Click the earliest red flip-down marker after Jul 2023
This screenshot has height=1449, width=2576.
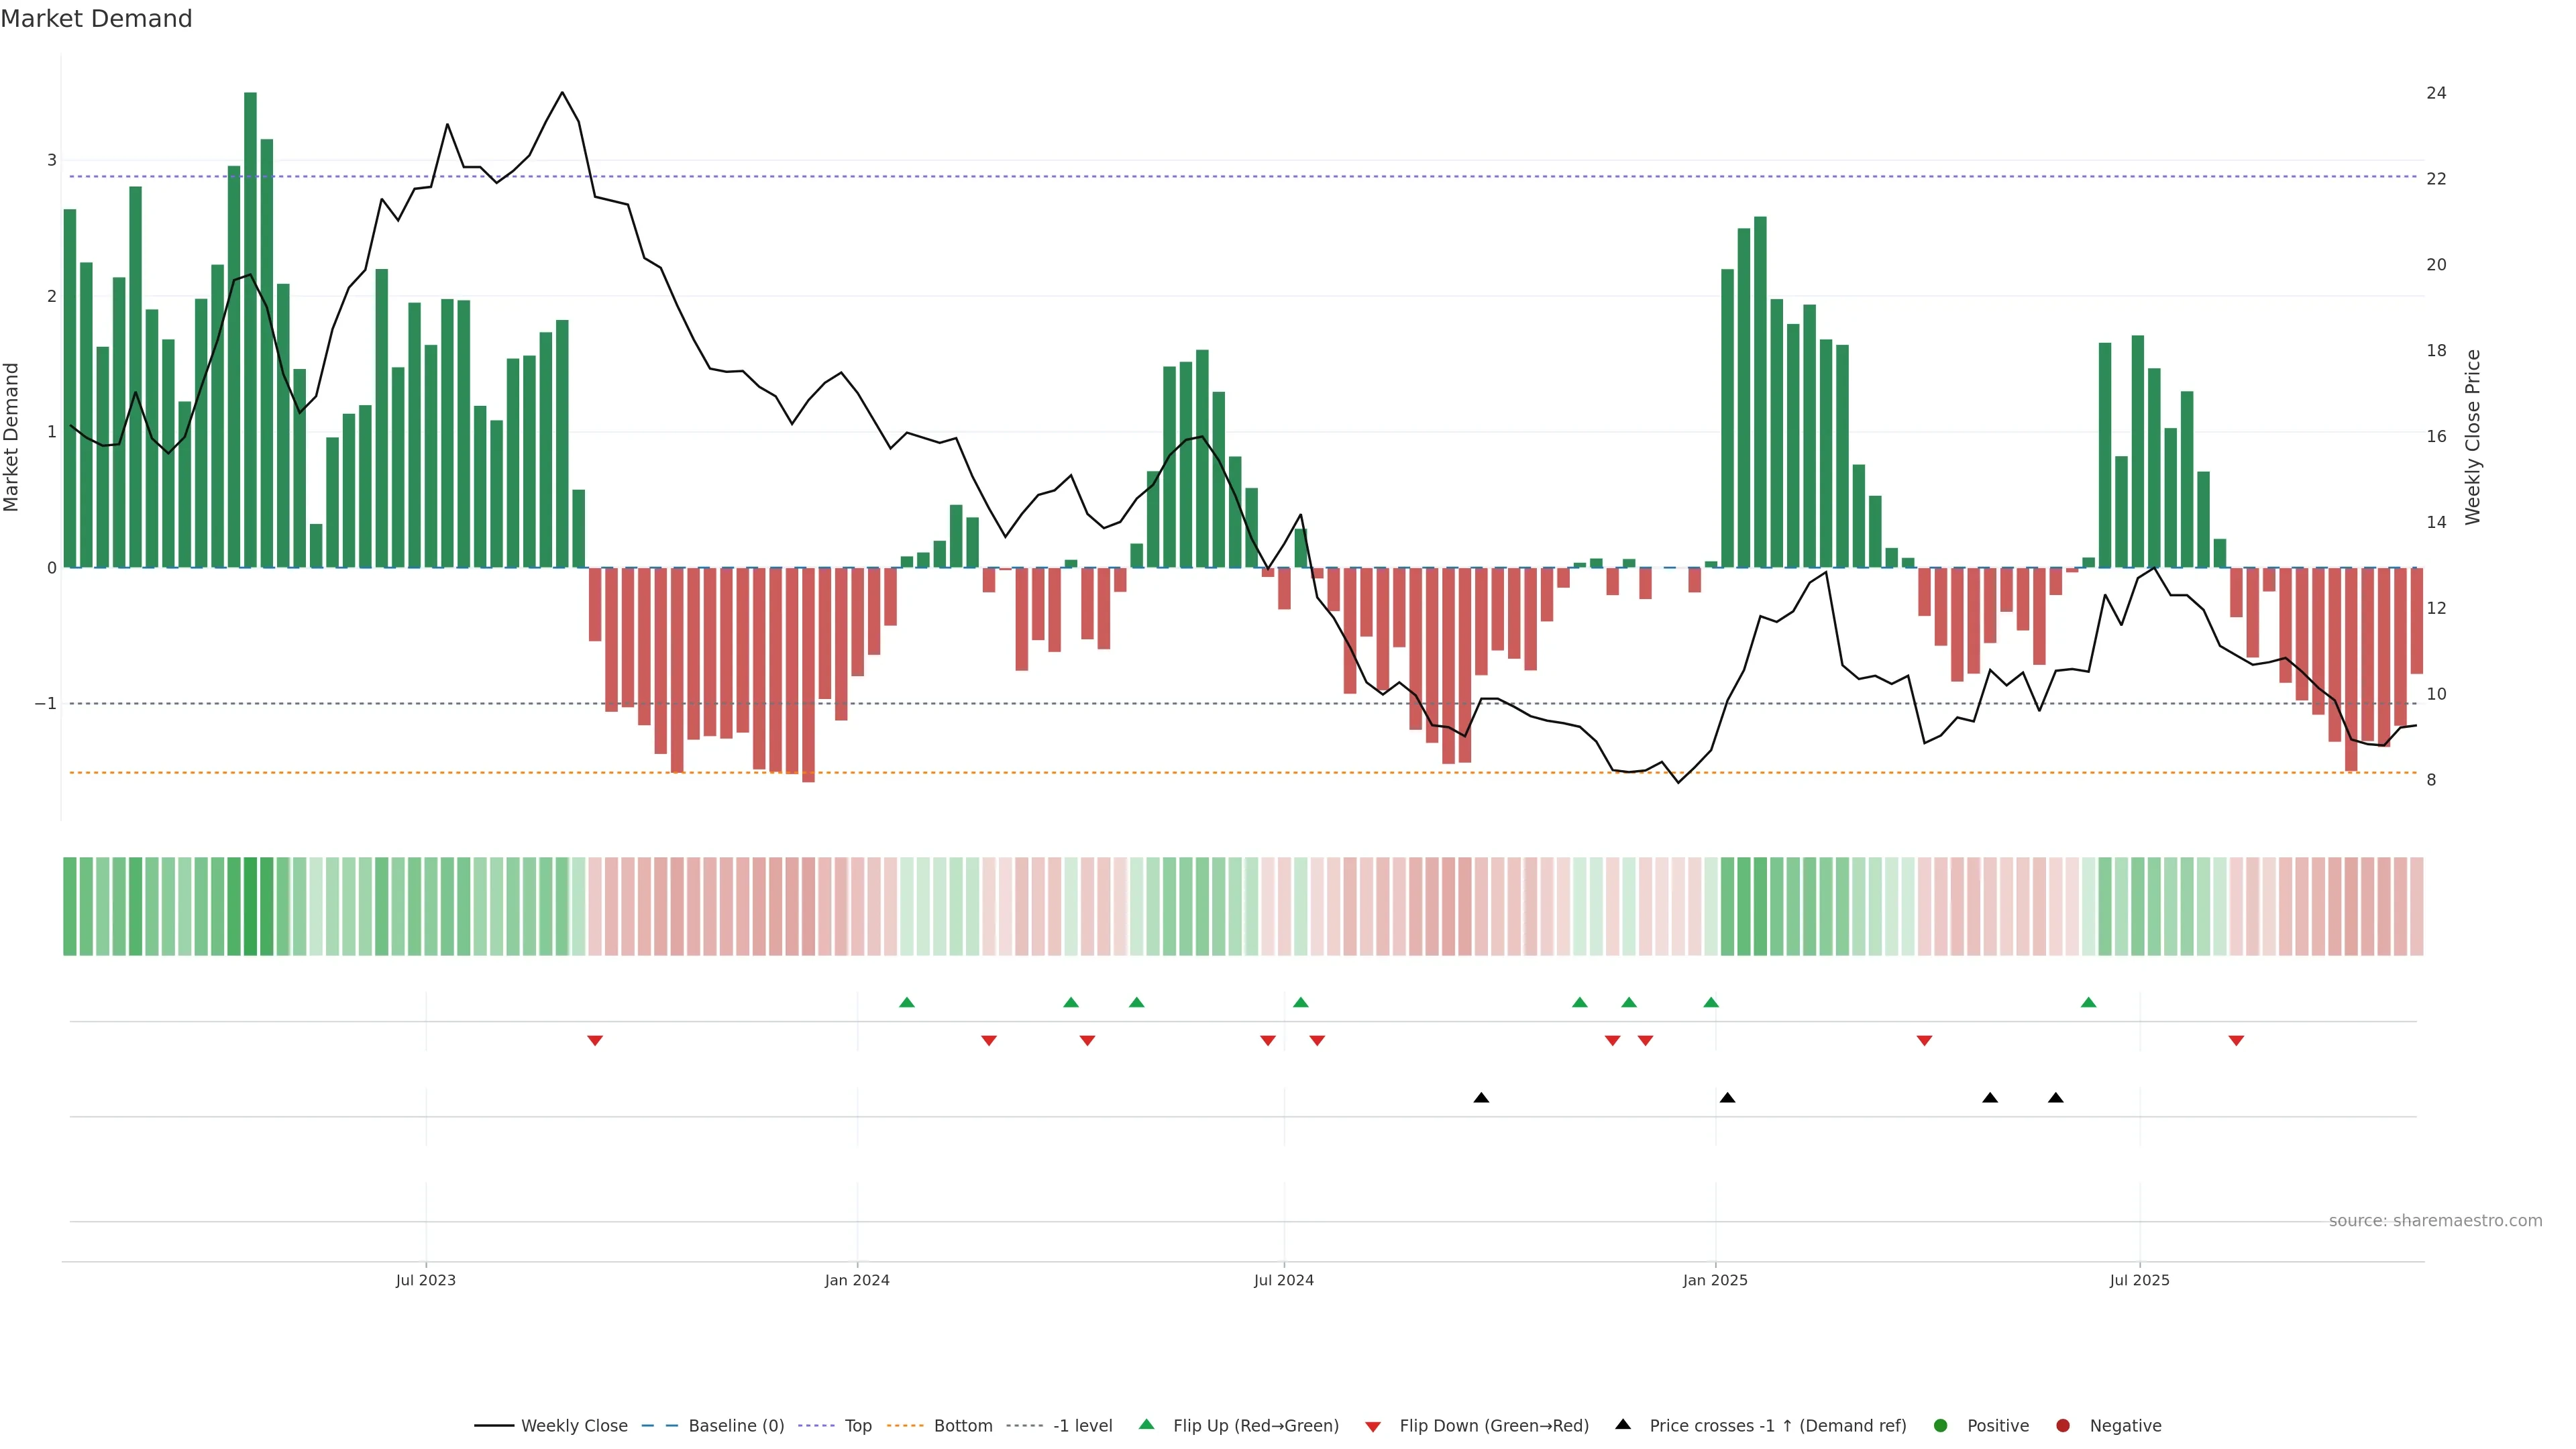tap(595, 1041)
